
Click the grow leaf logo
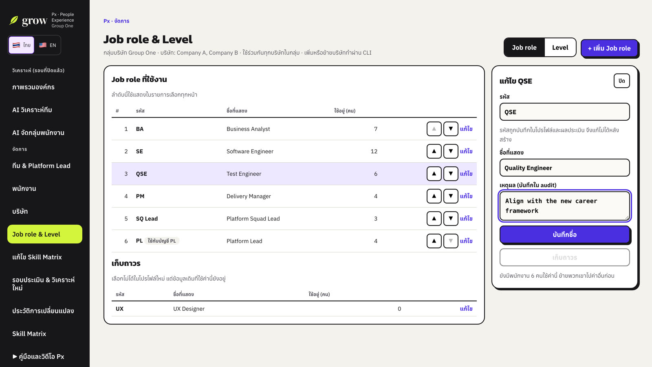14,20
